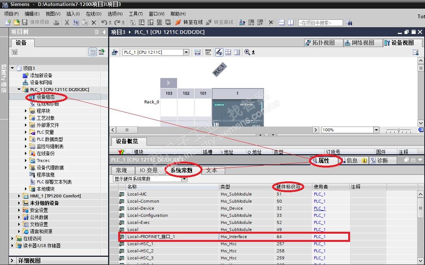Open the 编辑(E) menu

pyautogui.click(x=32, y=13)
